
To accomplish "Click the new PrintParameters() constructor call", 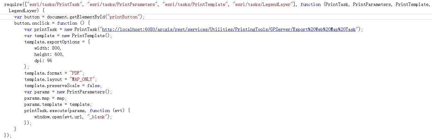I will (84, 92).
